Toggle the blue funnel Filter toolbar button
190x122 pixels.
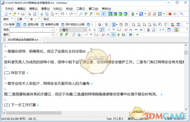click(x=103, y=14)
